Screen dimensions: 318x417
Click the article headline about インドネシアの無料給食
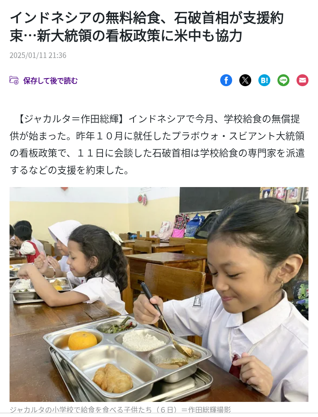coord(147,27)
